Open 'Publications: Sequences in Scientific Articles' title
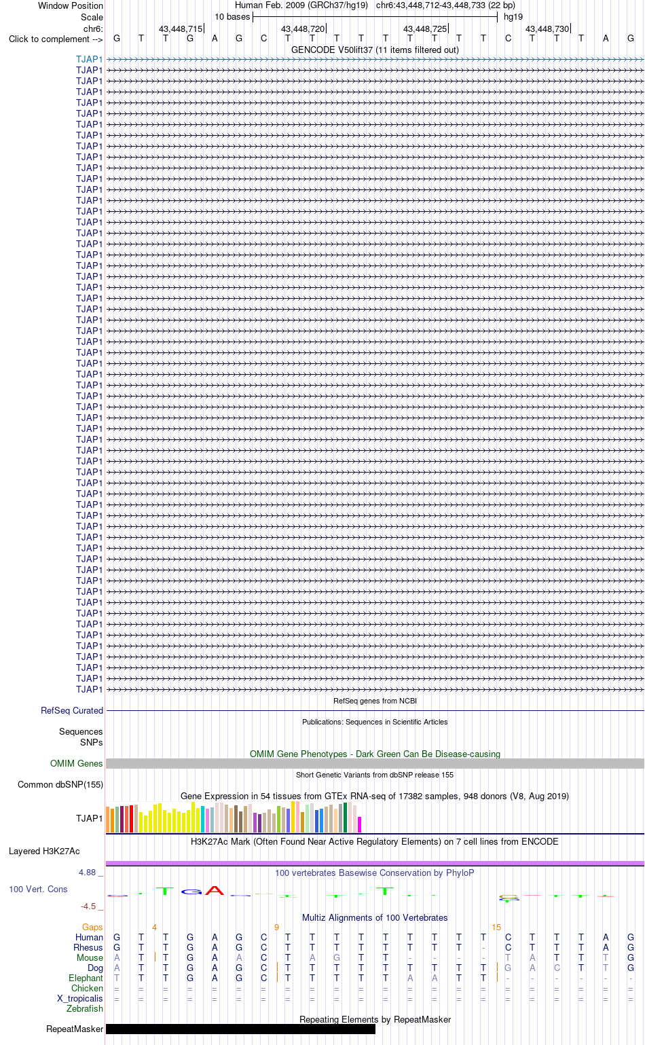The image size is (645, 1045). 375,722
